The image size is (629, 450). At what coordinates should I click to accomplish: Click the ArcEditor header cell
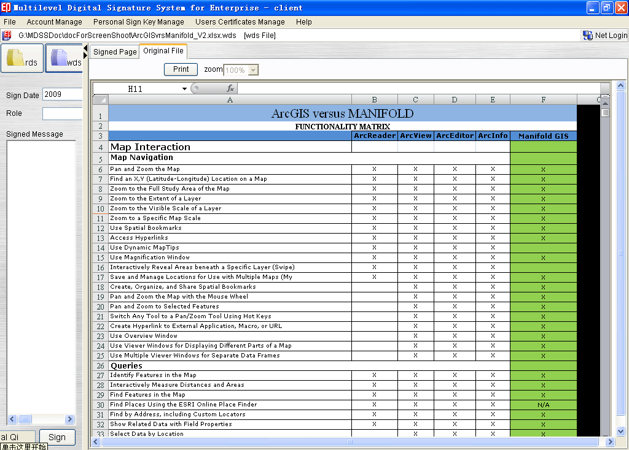[455, 135]
